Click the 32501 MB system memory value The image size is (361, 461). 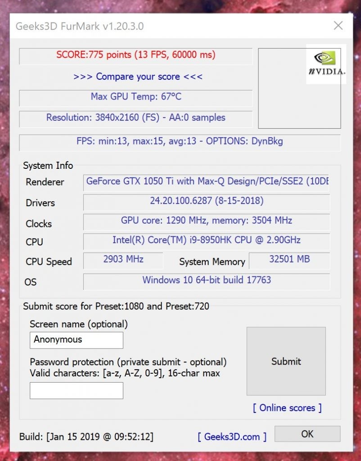tap(289, 261)
